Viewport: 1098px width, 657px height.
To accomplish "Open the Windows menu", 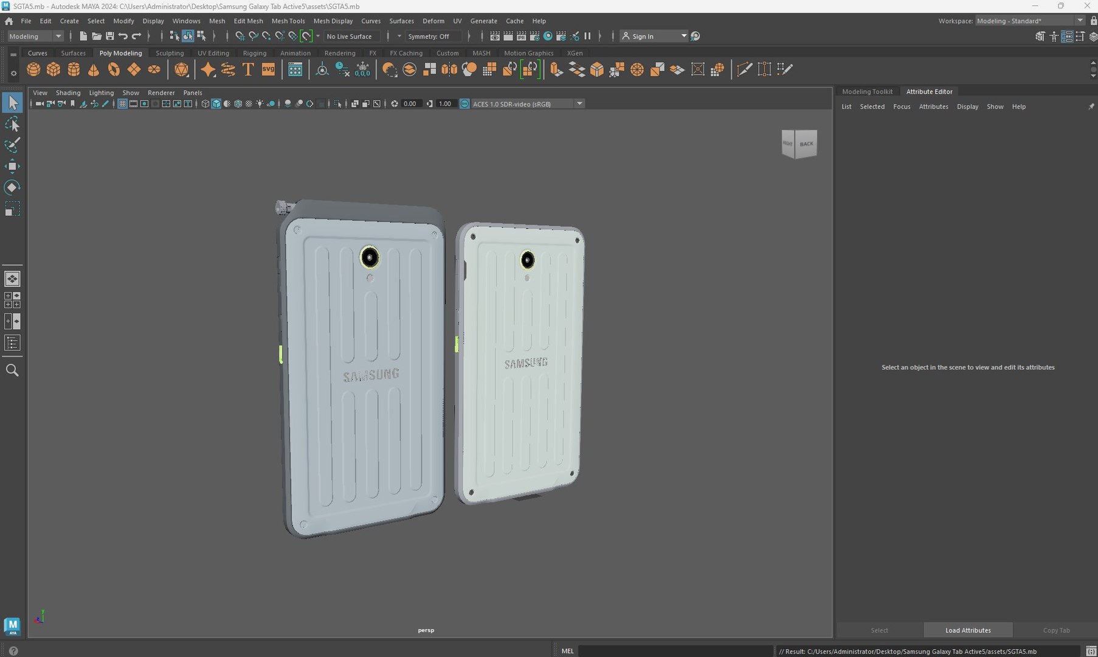I will pyautogui.click(x=186, y=21).
